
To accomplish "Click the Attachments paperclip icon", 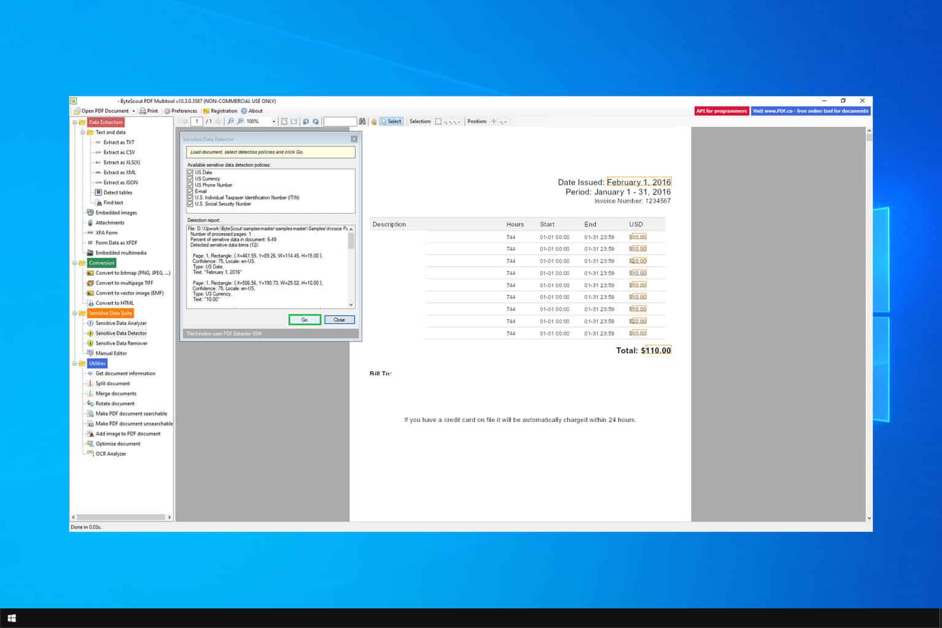I will pyautogui.click(x=90, y=223).
